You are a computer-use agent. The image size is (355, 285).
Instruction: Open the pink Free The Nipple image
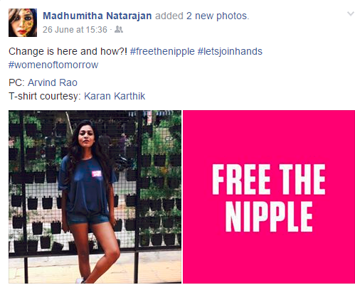tap(269, 197)
